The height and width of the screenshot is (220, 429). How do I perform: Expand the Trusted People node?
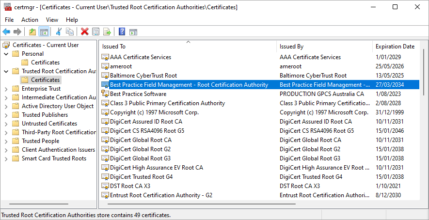(6, 141)
